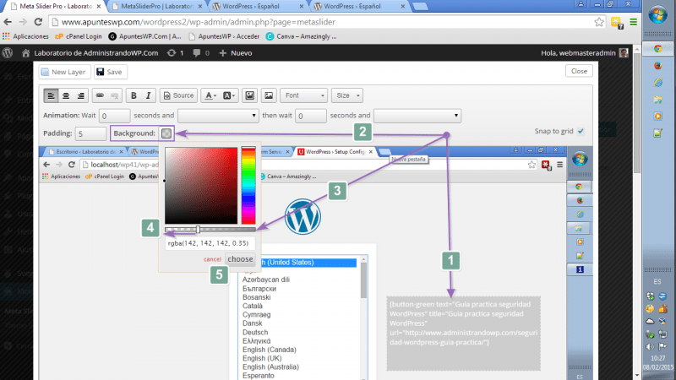Reload the current page

[38, 22]
